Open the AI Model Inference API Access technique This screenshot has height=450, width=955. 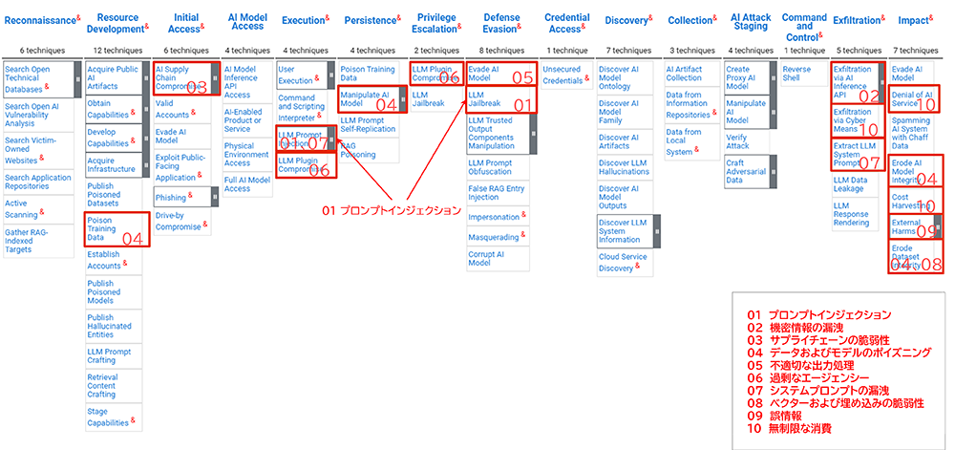(246, 81)
